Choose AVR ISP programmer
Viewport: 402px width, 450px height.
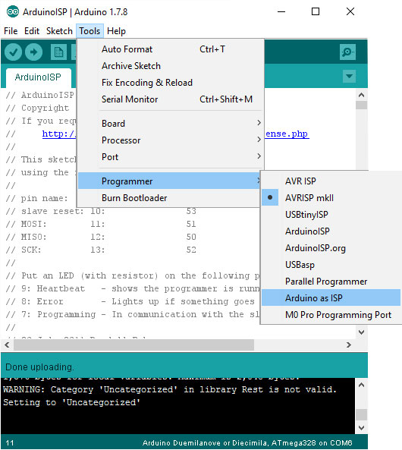(x=331, y=181)
